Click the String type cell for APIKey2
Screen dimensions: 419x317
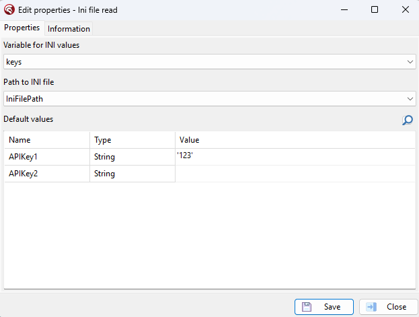(x=132, y=174)
